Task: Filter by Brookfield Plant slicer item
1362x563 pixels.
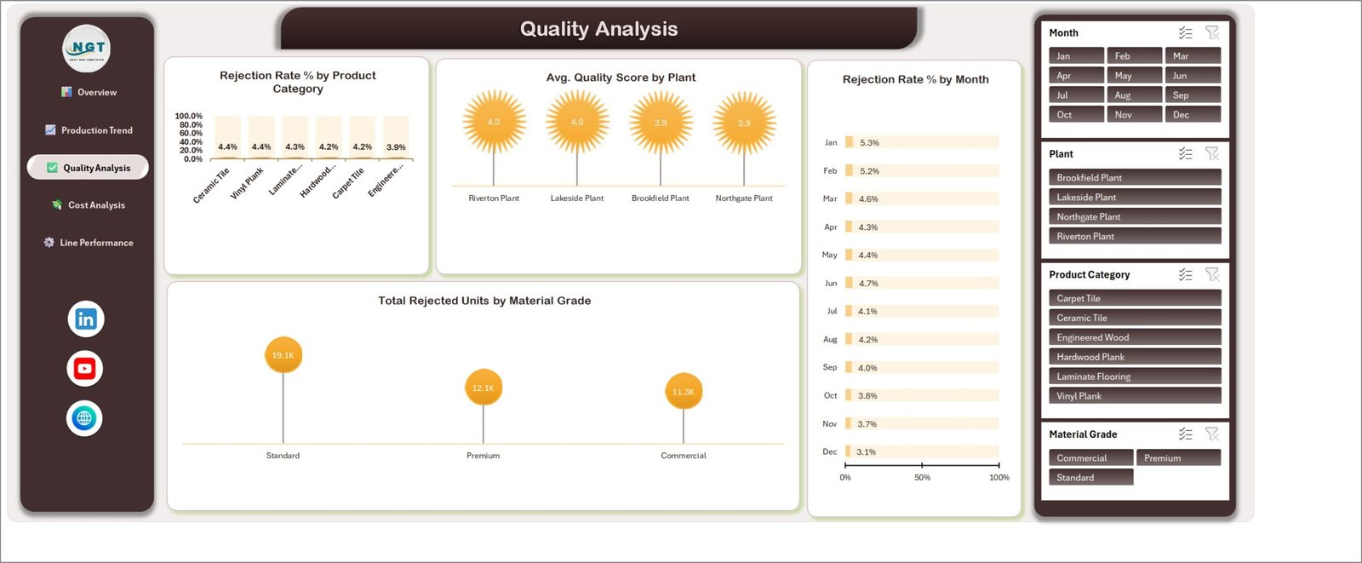Action: (x=1135, y=178)
